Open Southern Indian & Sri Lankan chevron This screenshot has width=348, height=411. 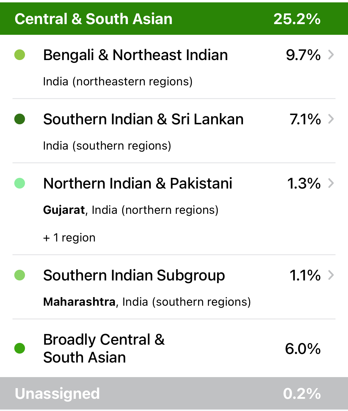(x=331, y=119)
